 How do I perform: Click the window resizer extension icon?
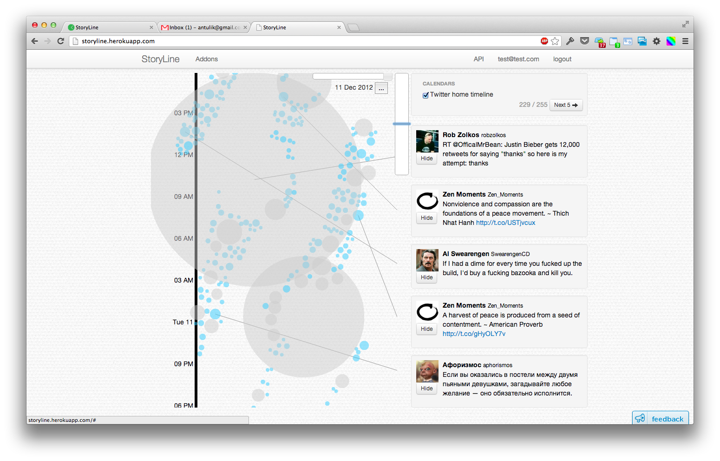628,41
